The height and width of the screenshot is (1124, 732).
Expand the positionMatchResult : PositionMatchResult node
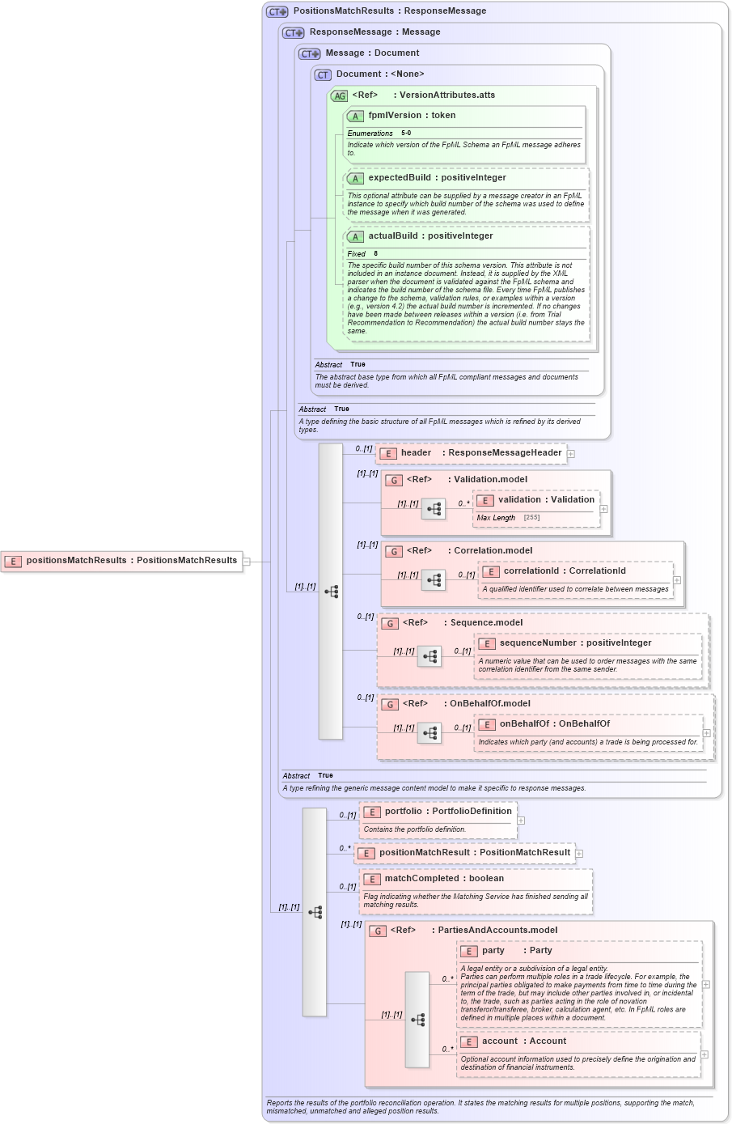(x=580, y=854)
